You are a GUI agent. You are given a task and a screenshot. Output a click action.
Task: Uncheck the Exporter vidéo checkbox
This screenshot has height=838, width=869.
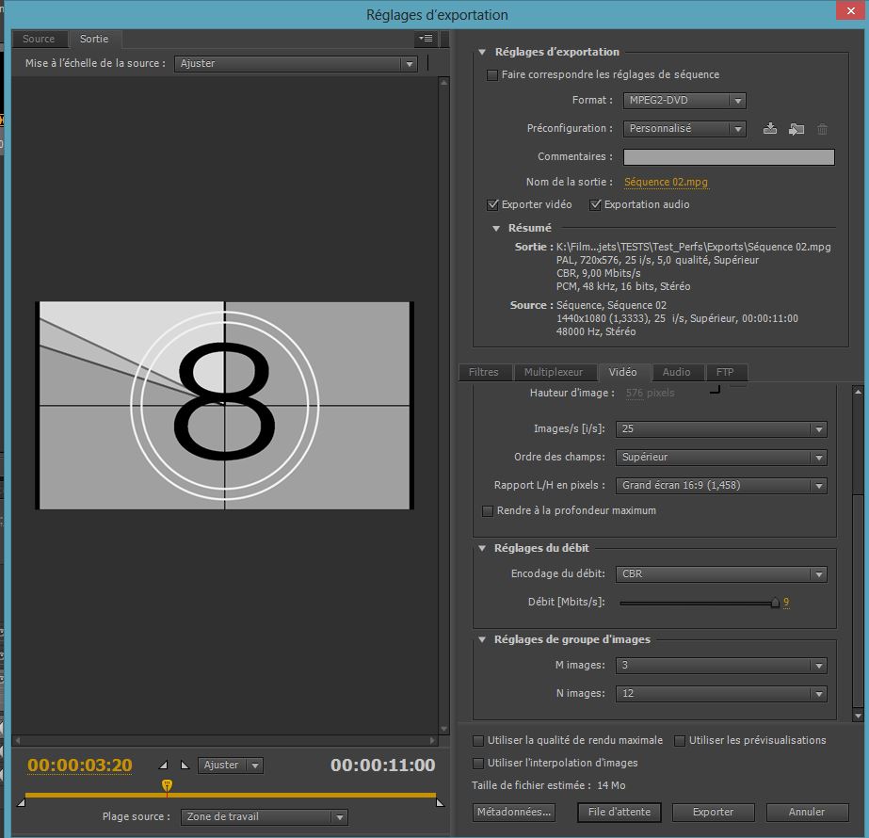pos(492,204)
